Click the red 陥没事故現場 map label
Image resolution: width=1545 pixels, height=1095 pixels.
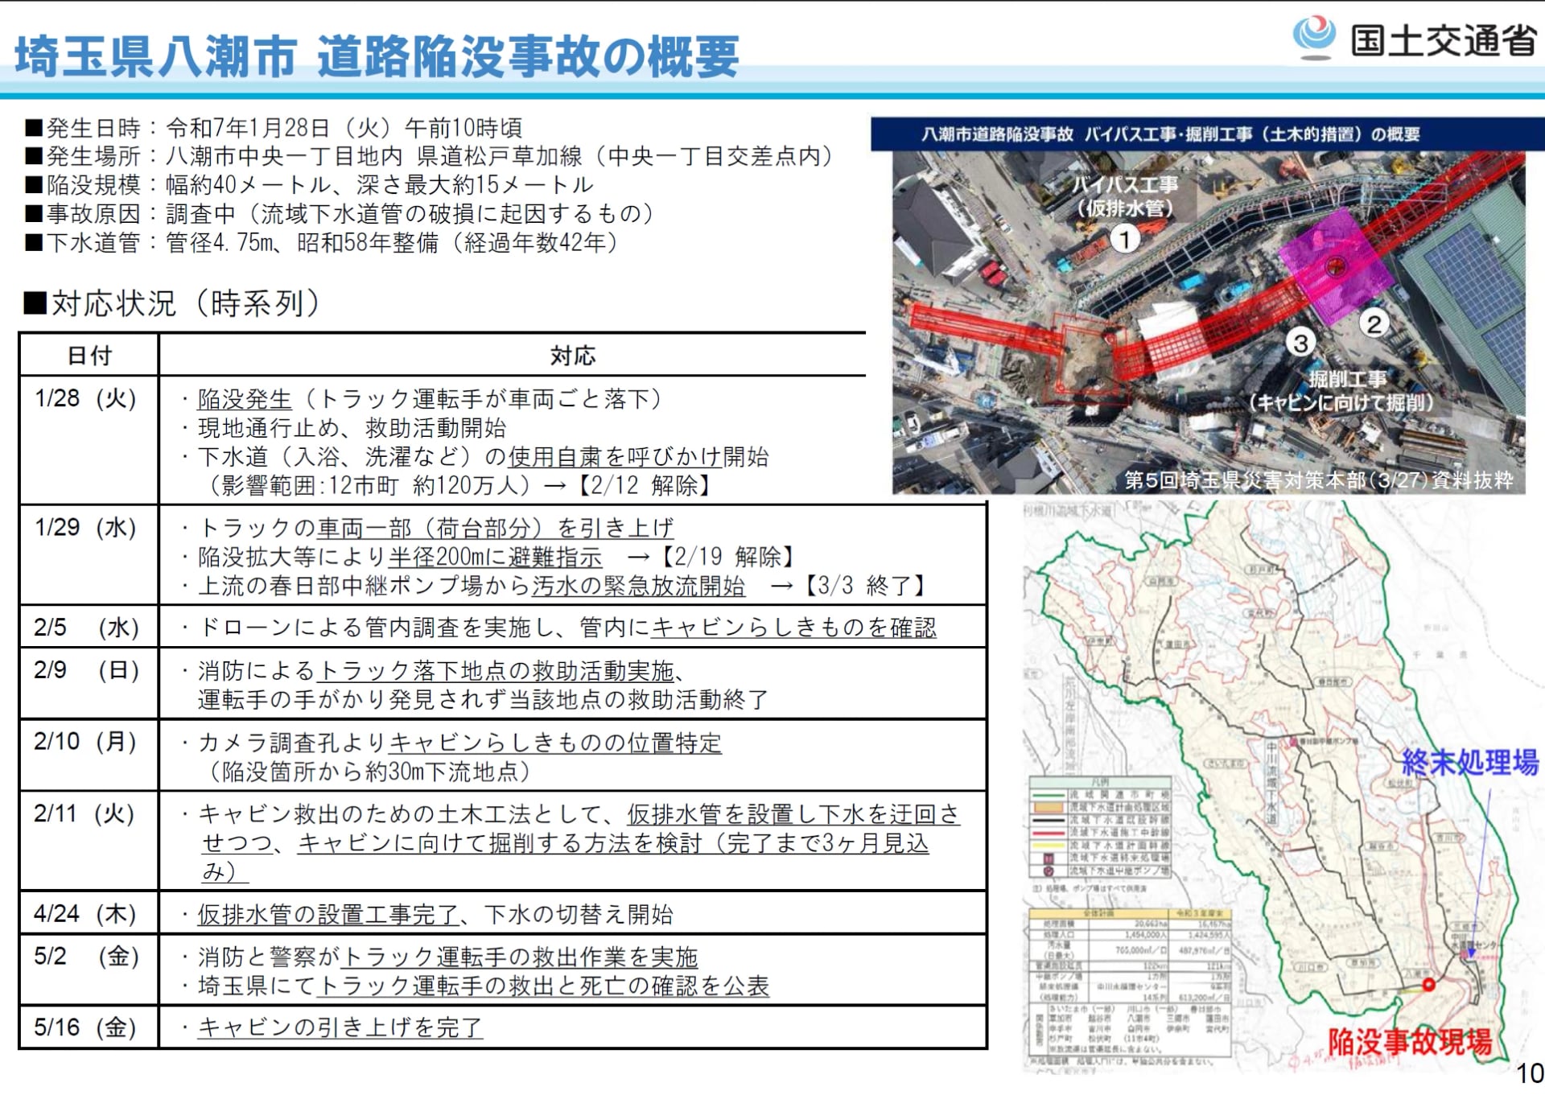tap(1410, 1042)
